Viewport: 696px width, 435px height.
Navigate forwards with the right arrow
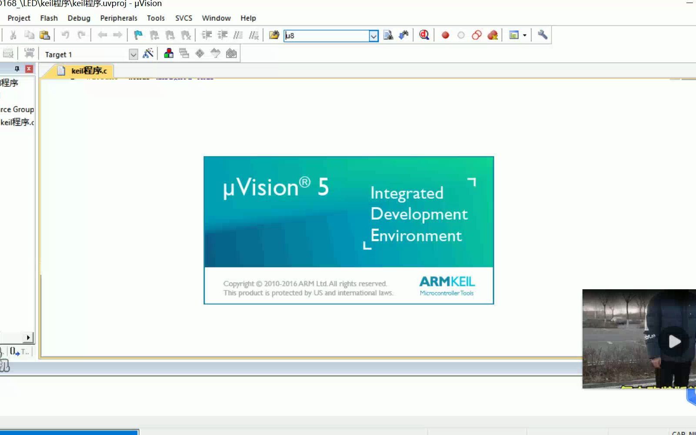117,35
